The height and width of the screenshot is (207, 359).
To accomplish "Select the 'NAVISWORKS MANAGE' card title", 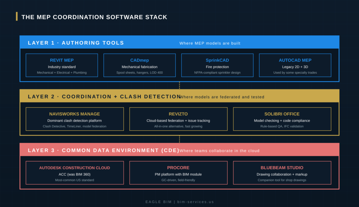I will [75, 114].
